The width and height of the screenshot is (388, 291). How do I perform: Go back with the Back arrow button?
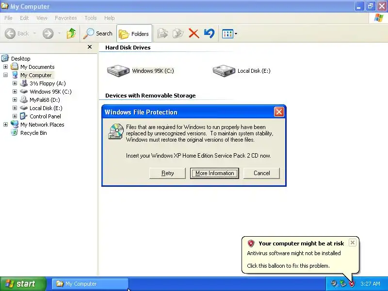pos(17,33)
